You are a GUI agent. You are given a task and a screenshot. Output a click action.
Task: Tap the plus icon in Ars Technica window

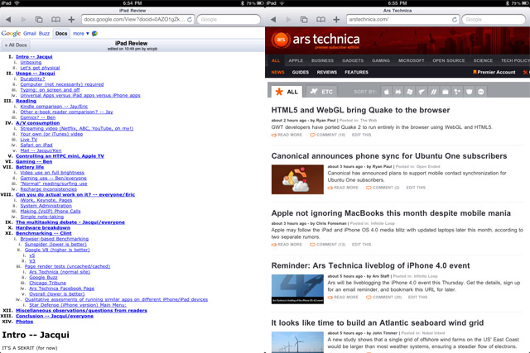[336, 20]
